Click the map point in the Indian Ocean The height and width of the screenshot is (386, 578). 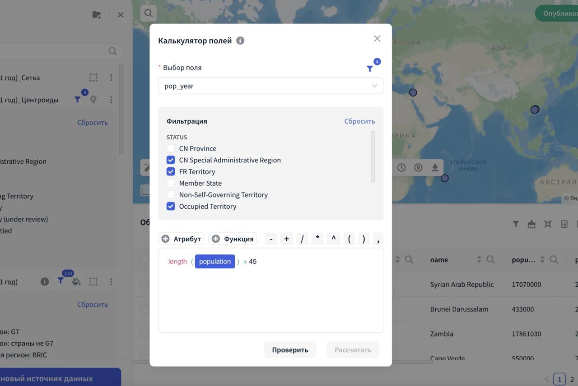pyautogui.click(x=445, y=179)
